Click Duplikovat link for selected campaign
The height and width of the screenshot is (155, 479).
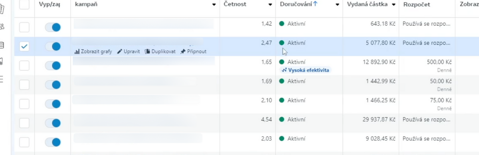163,52
